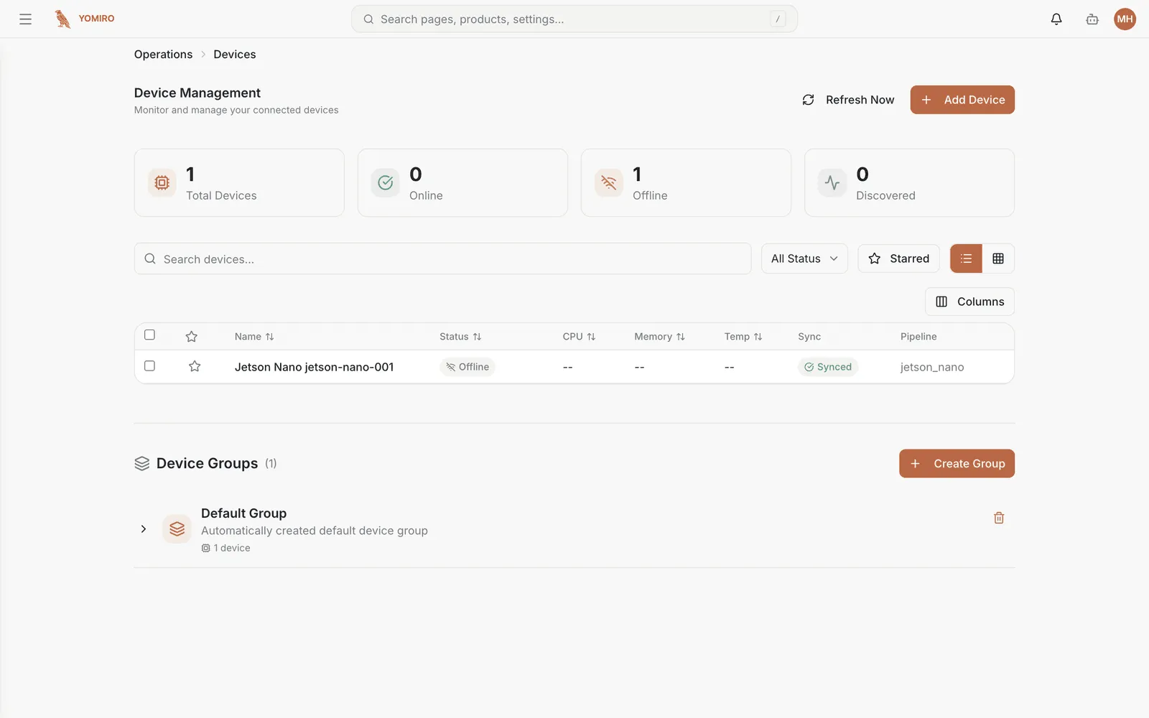1149x718 pixels.
Task: Click the refresh arrows icon
Action: point(808,100)
